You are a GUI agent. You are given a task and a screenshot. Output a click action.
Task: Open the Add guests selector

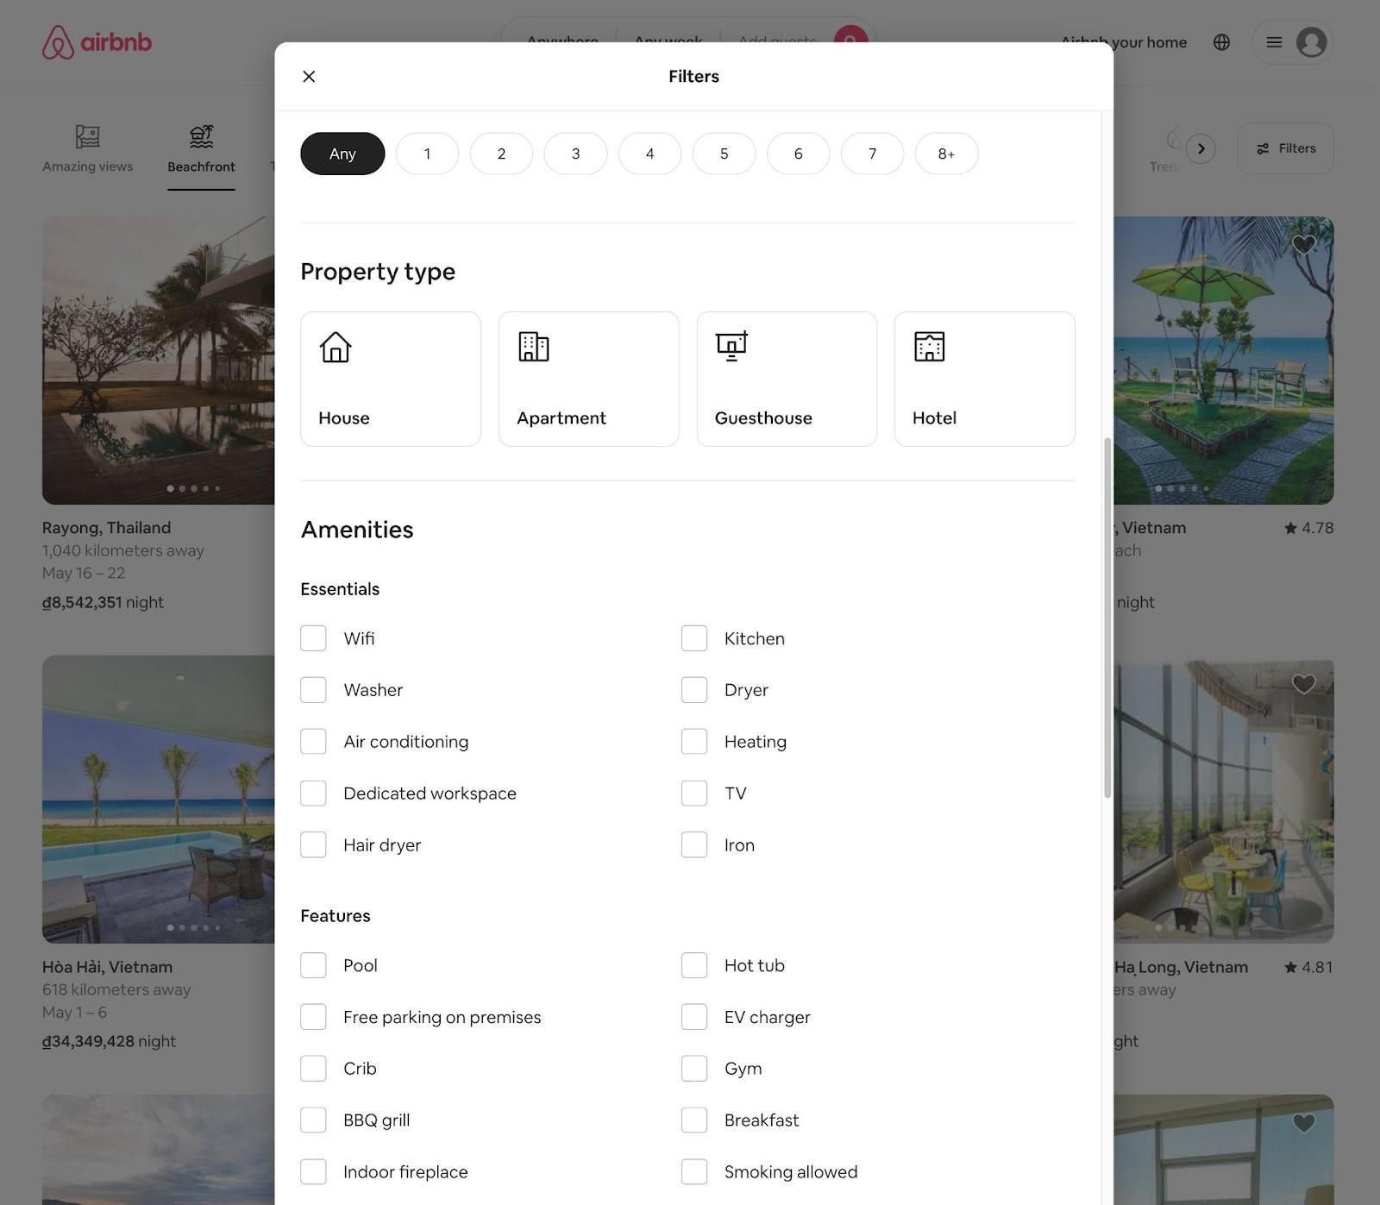coord(775,41)
